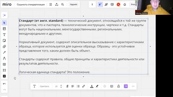This screenshot has height=97, width=173.
Task: Open more apps plus icon in sidebar
Action: point(4,76)
